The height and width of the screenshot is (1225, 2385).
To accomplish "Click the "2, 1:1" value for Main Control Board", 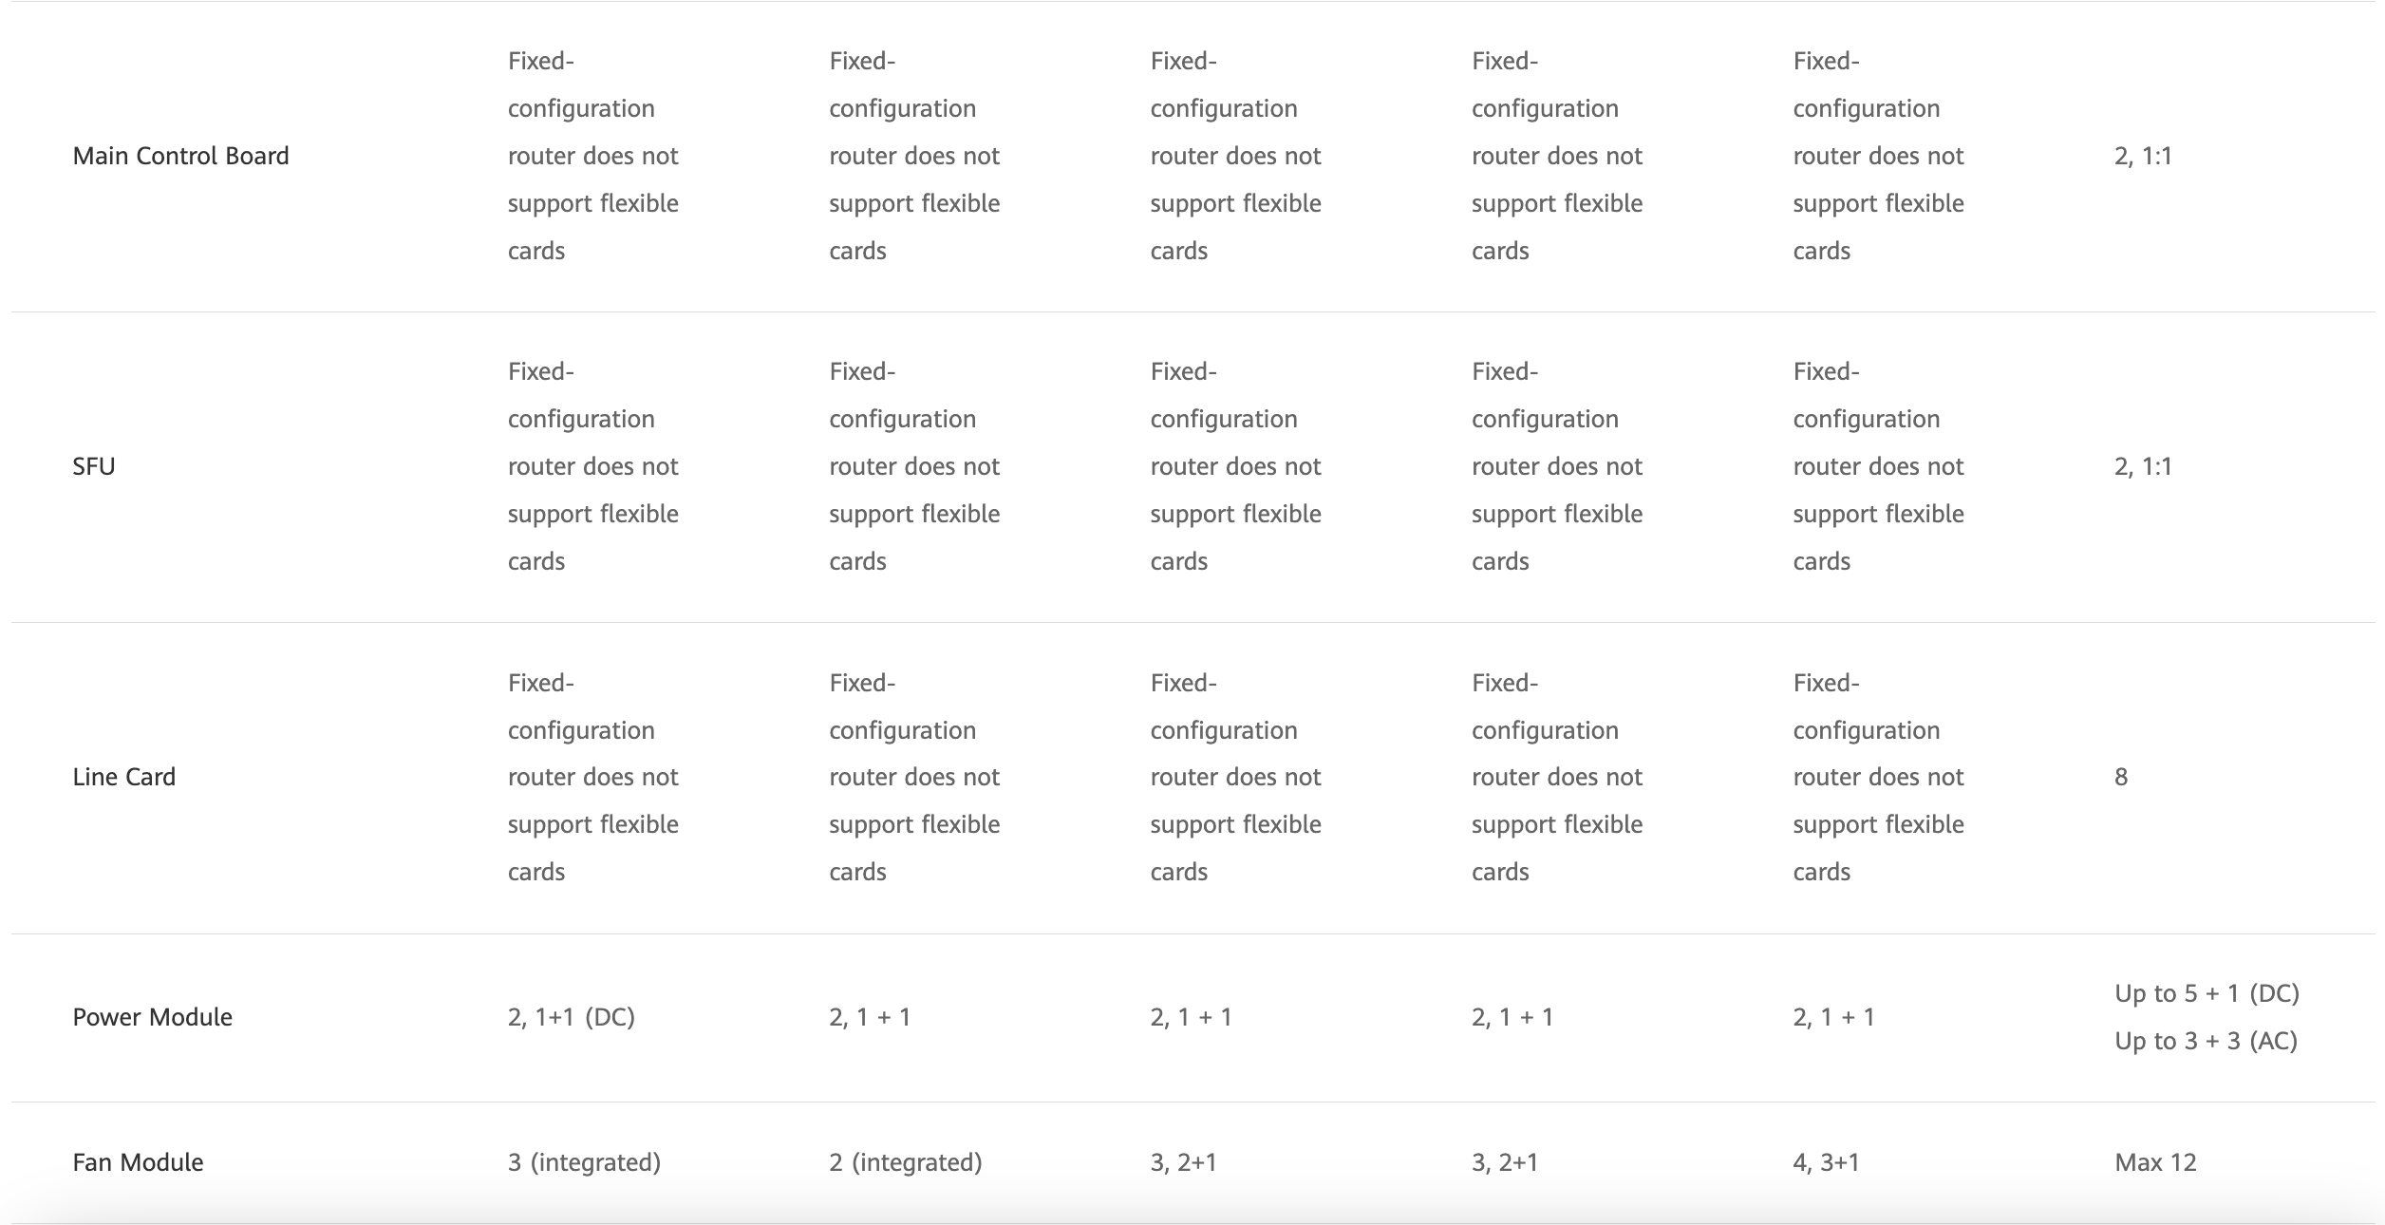I will tap(2143, 156).
